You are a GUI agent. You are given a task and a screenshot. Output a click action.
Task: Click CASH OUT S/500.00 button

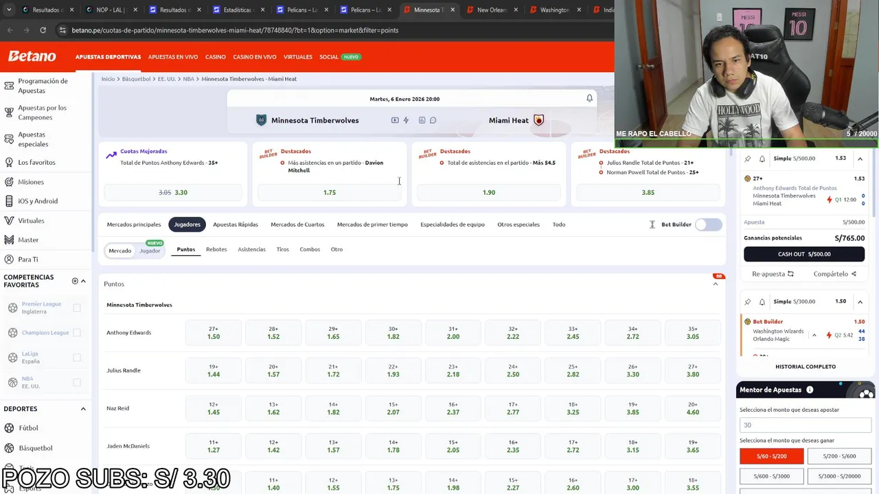[804, 254]
